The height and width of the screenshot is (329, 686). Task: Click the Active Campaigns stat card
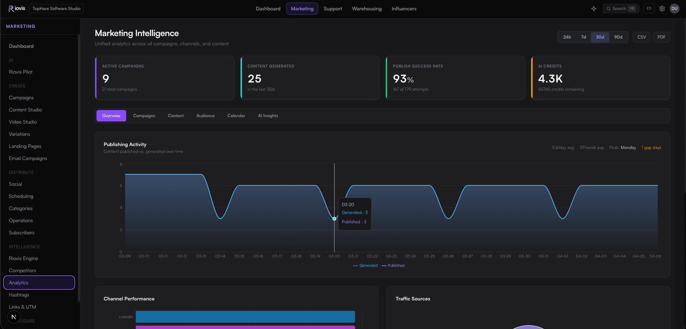[x=165, y=78]
